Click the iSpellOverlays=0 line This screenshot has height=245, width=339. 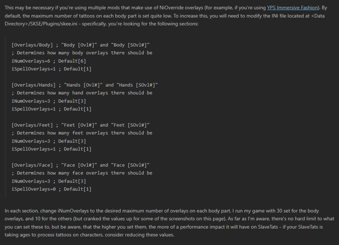click(x=51, y=189)
